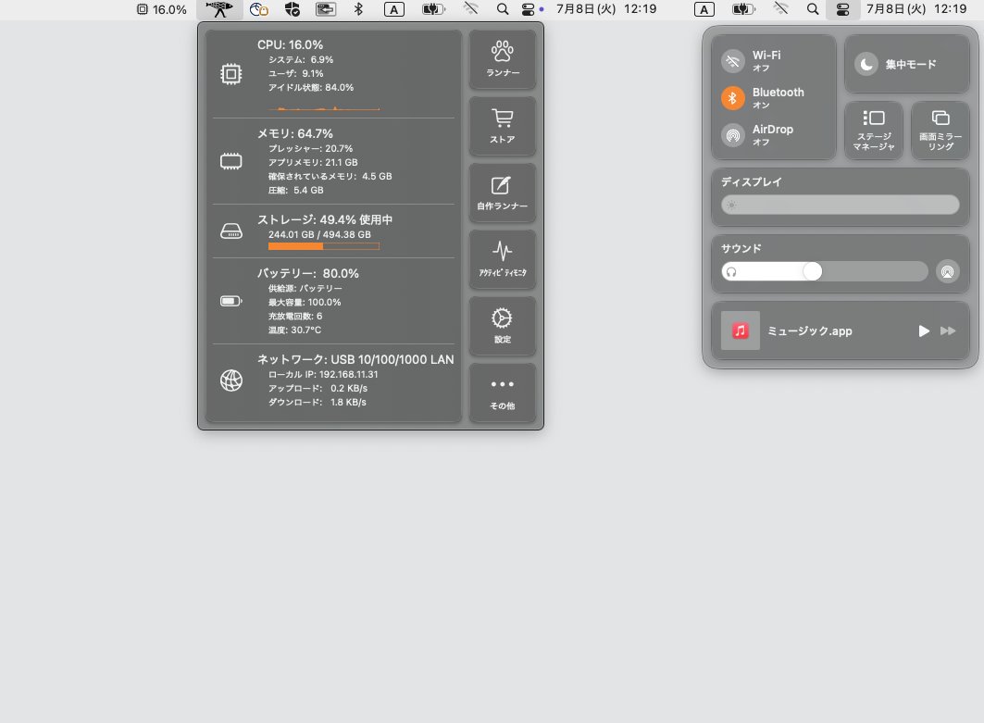Image resolution: width=984 pixels, height=723 pixels.
Task: Skip forward in ミュージック.app
Action: coord(948,330)
